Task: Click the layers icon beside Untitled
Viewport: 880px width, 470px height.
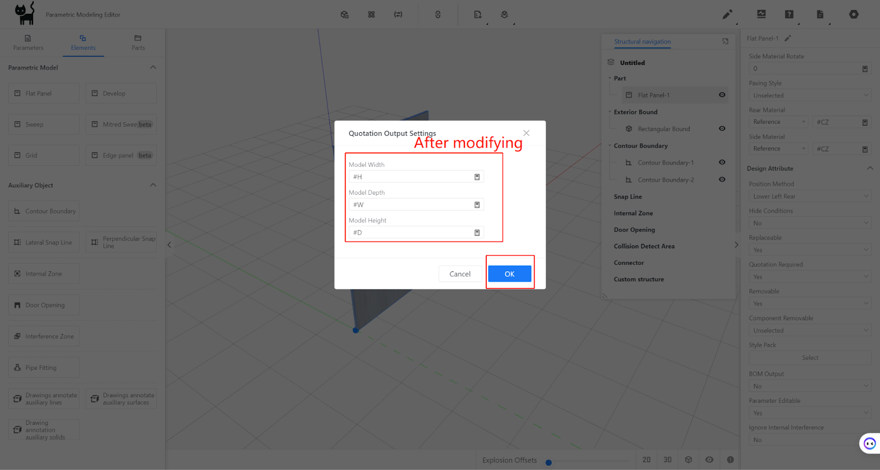Action: (x=610, y=62)
